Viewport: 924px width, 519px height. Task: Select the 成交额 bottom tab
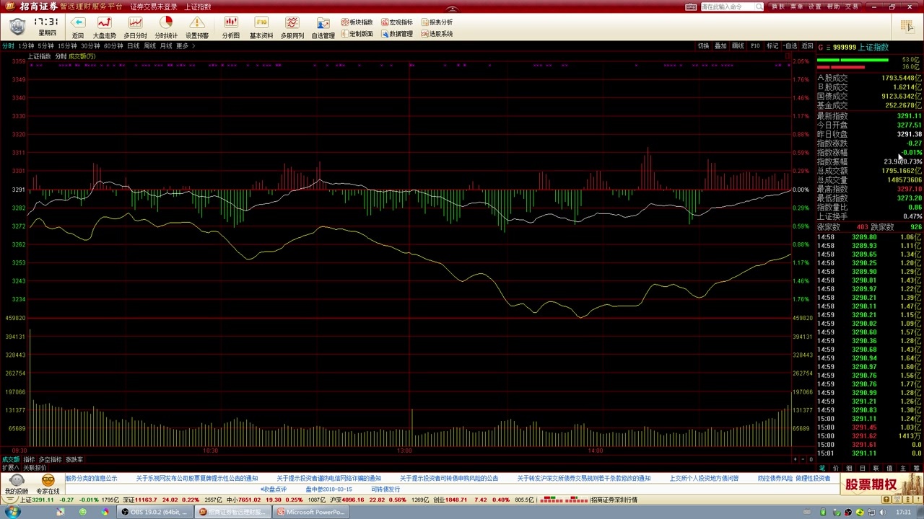pos(11,459)
